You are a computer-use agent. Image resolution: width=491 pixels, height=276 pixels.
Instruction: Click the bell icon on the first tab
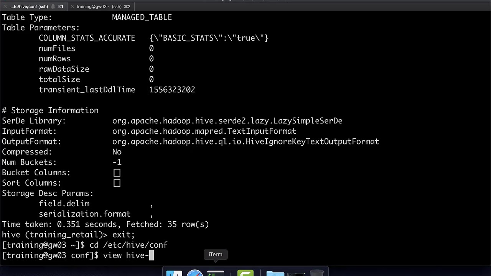click(53, 7)
